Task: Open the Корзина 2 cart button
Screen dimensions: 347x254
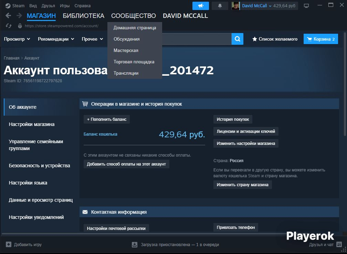Action: (x=321, y=39)
